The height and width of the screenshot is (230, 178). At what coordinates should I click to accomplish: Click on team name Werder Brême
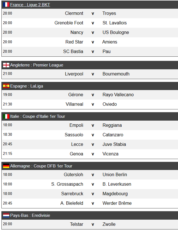coord(117,203)
